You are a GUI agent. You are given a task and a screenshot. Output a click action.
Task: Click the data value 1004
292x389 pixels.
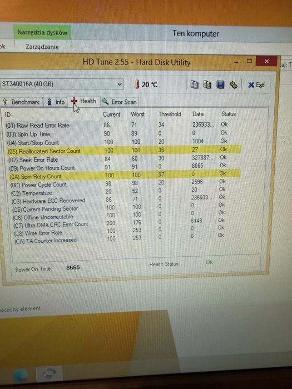(198, 141)
